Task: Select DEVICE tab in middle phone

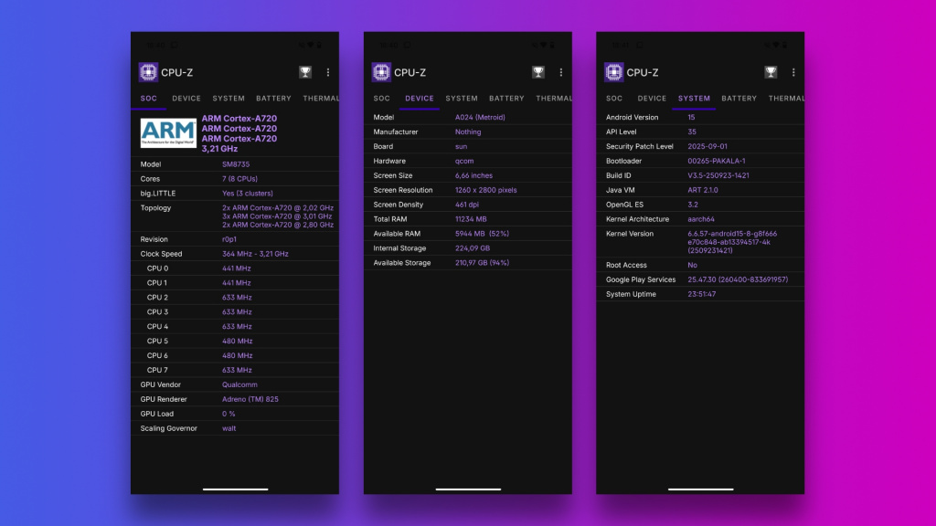Action: 419,99
